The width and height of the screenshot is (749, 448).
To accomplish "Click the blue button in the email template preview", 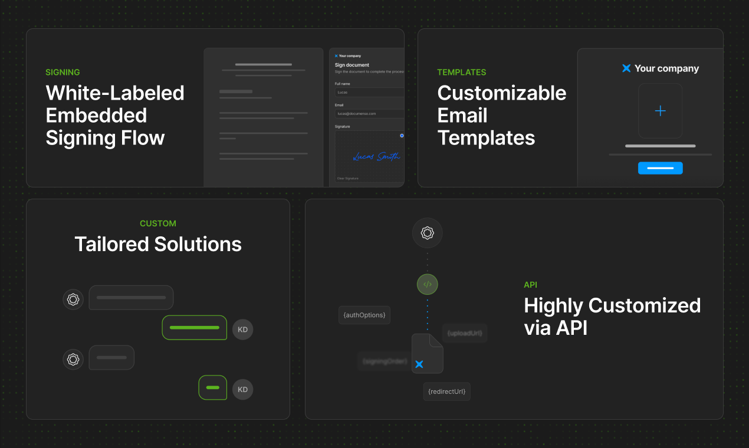I will click(x=661, y=168).
